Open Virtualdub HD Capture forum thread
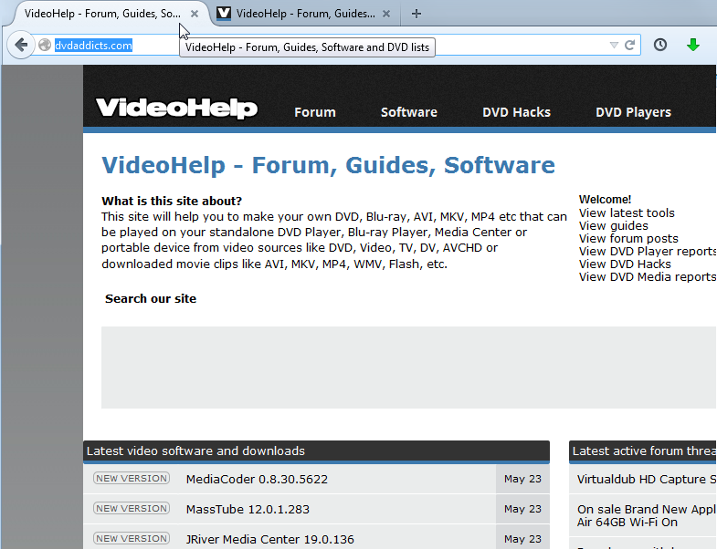This screenshot has width=717, height=549. point(647,479)
